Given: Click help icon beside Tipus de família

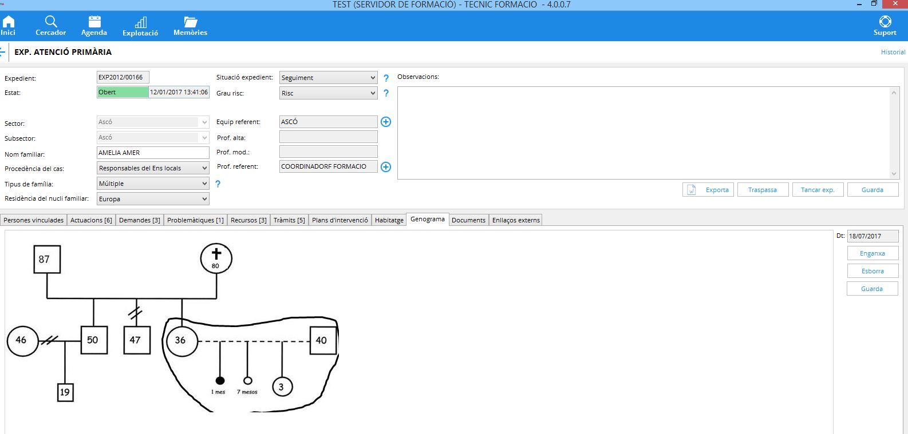Looking at the screenshot, I should [218, 184].
